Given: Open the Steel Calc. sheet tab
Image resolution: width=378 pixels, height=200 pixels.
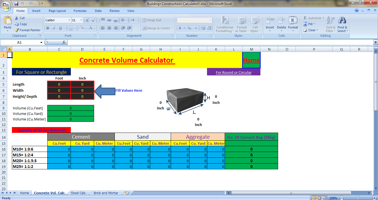Looking at the screenshot, I should (79, 193).
